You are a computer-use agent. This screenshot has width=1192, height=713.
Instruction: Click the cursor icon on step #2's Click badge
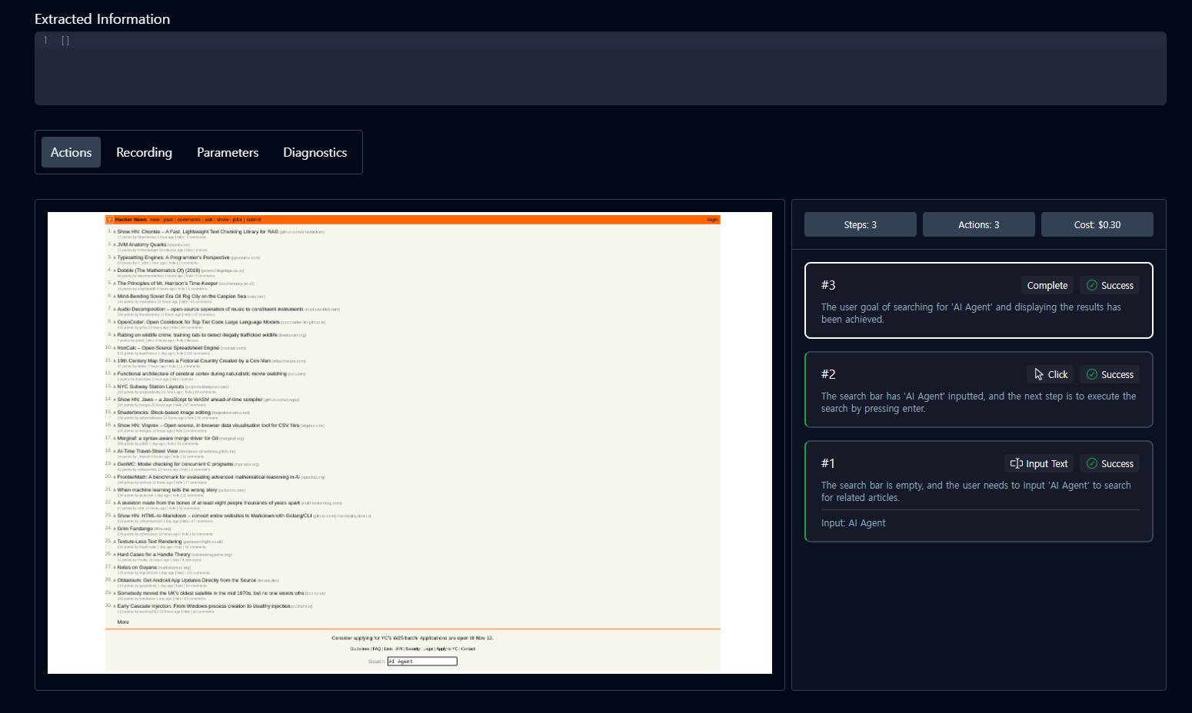pos(1039,374)
